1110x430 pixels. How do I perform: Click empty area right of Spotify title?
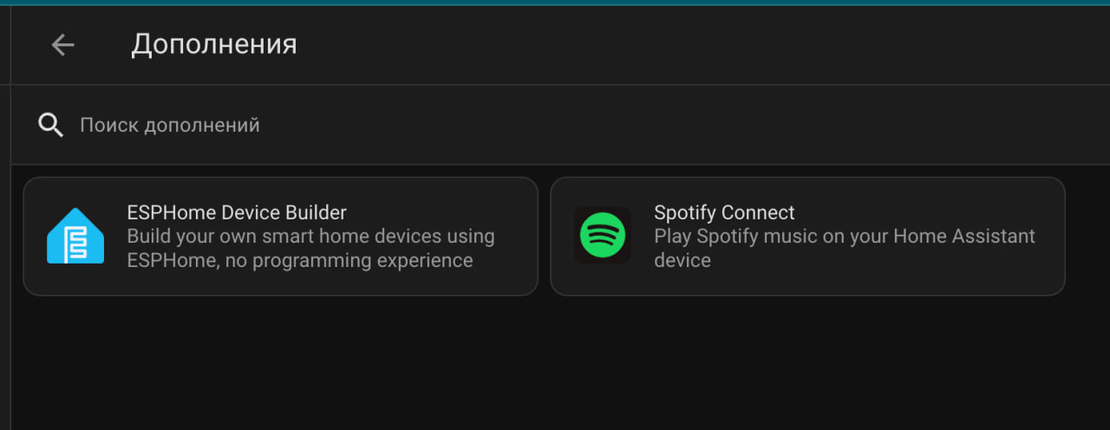click(924, 212)
